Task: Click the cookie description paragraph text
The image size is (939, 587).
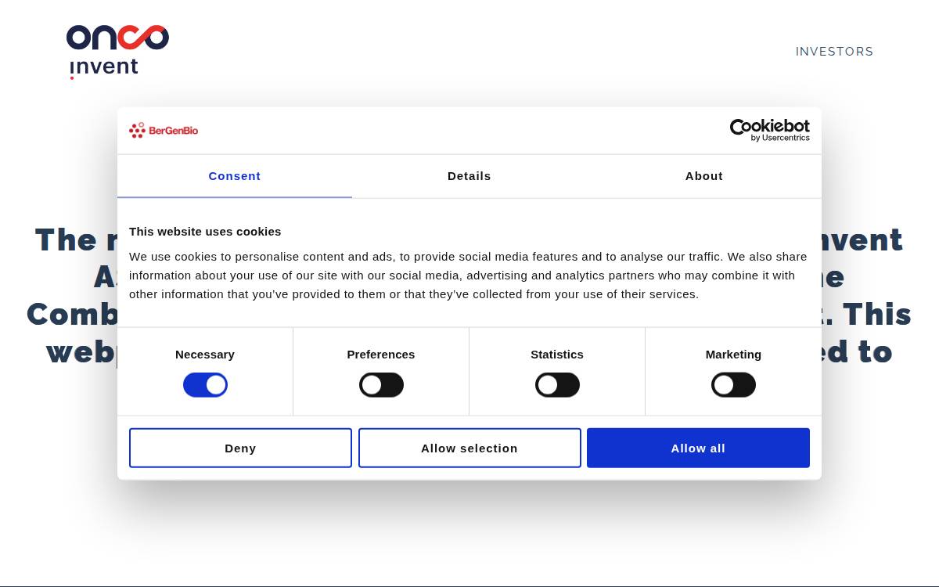Action: point(468,275)
